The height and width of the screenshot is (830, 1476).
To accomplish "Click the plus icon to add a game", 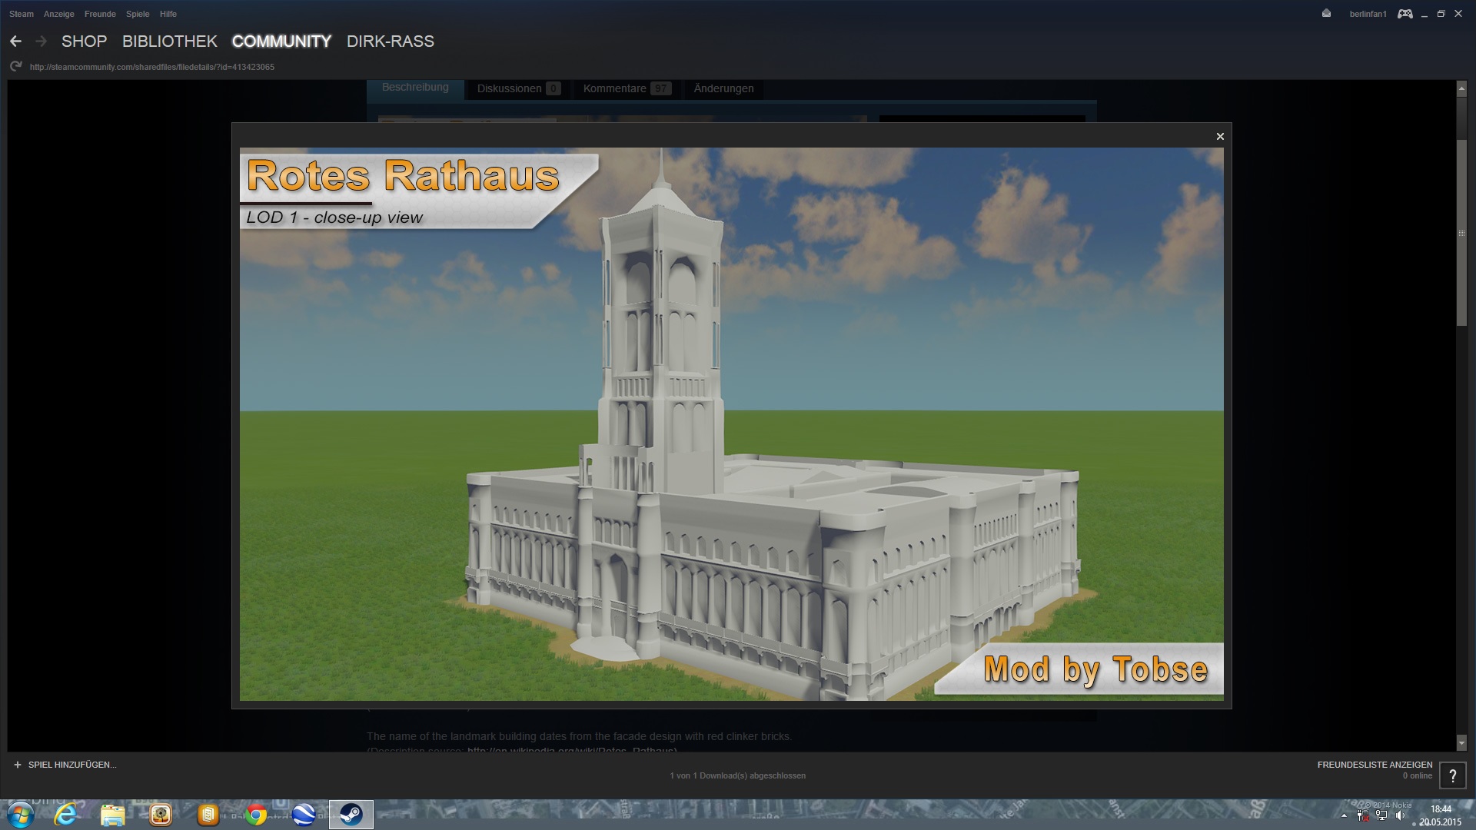I will (x=18, y=765).
